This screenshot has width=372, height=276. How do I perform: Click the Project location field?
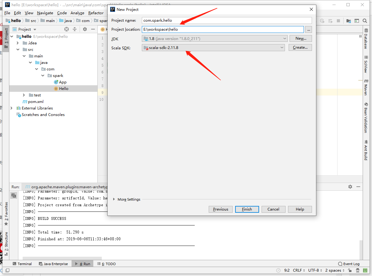pyautogui.click(x=223, y=29)
